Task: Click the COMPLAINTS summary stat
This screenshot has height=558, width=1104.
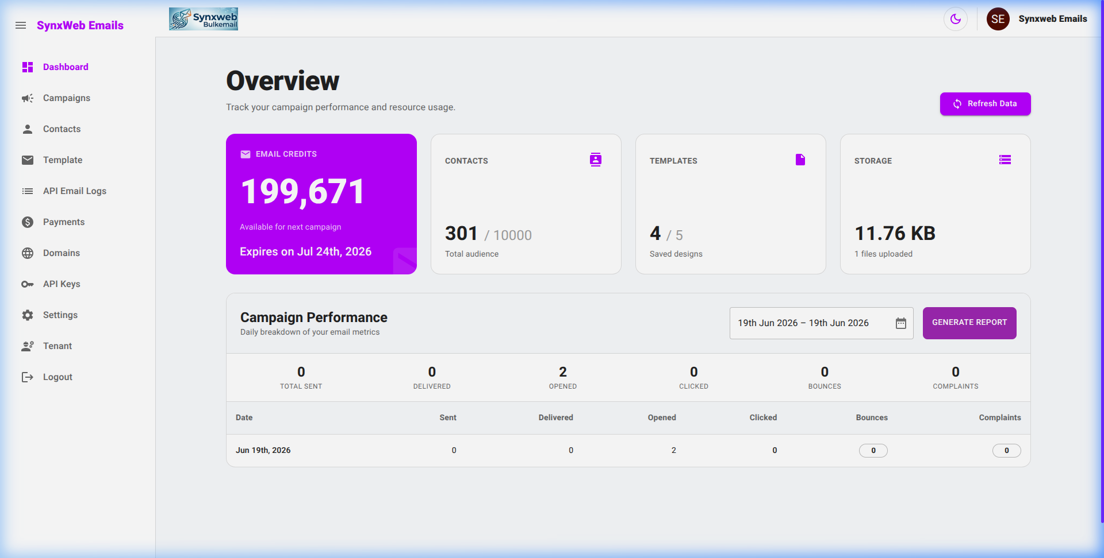Action: (x=956, y=378)
